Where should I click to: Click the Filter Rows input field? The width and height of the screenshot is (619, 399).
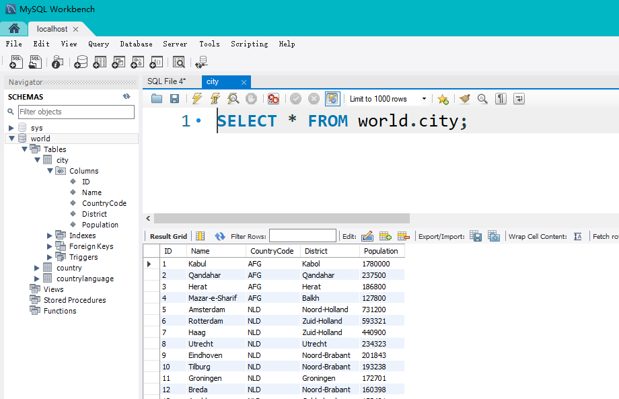(x=303, y=236)
